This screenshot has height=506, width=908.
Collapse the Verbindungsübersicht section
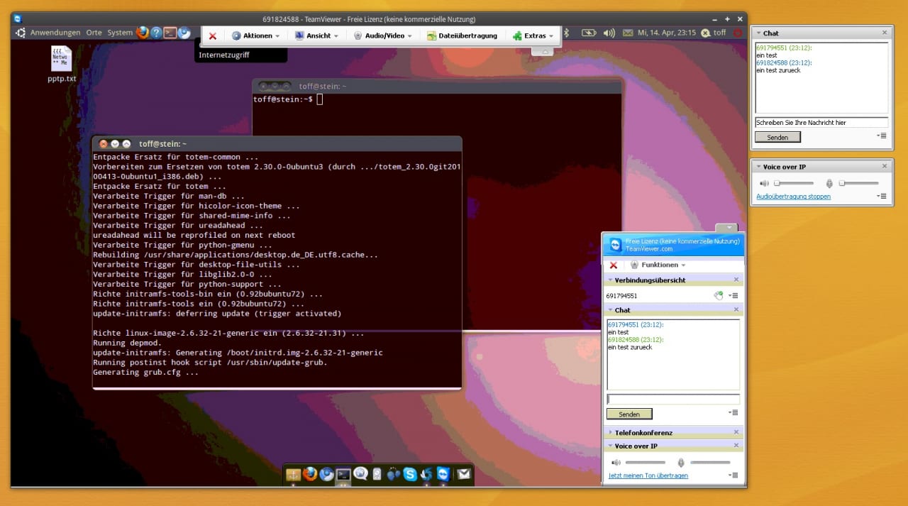click(610, 280)
